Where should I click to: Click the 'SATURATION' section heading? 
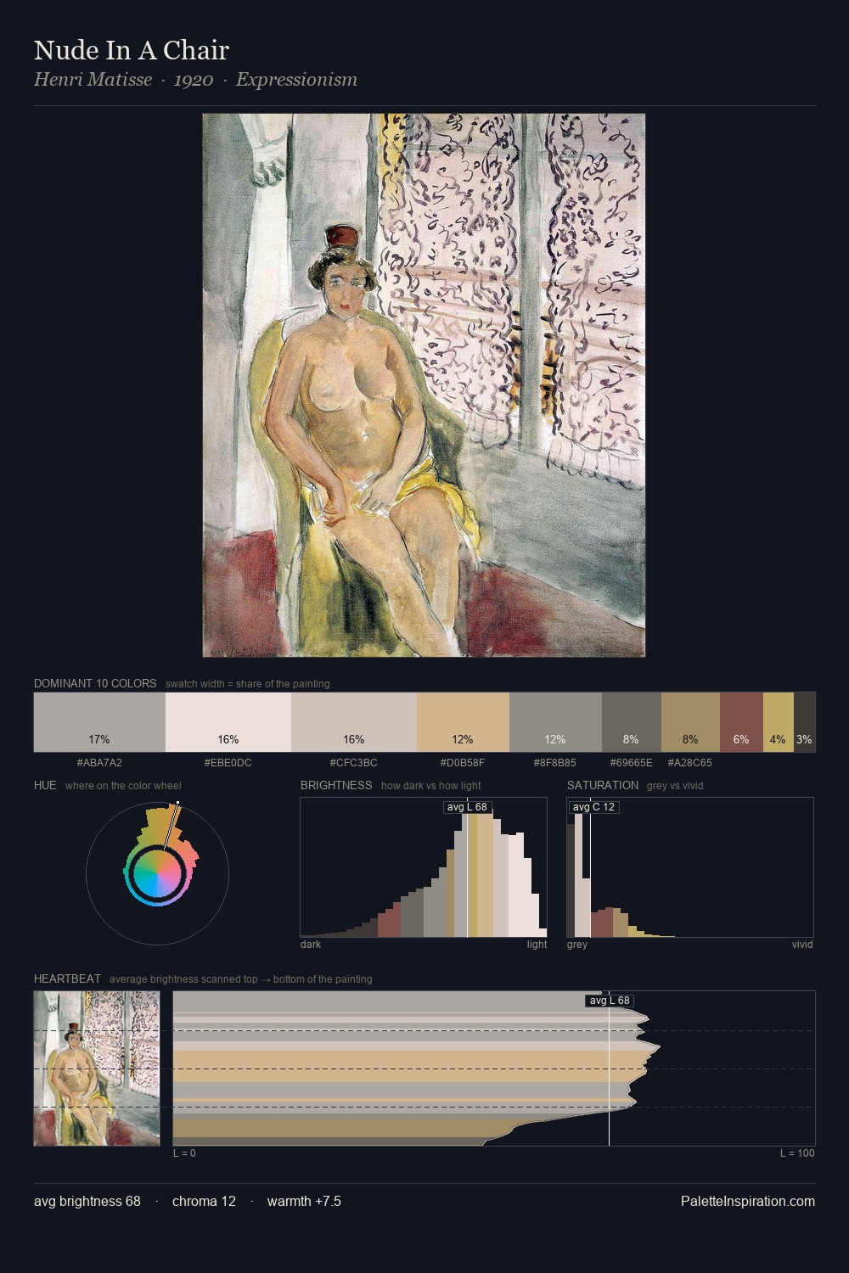click(x=603, y=785)
